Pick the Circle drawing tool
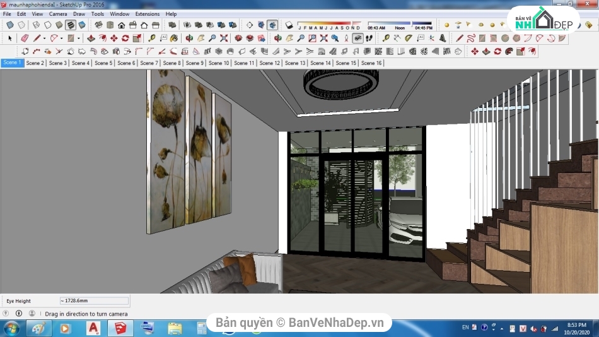Viewport: 599px width, 337px height. pyautogui.click(x=505, y=38)
